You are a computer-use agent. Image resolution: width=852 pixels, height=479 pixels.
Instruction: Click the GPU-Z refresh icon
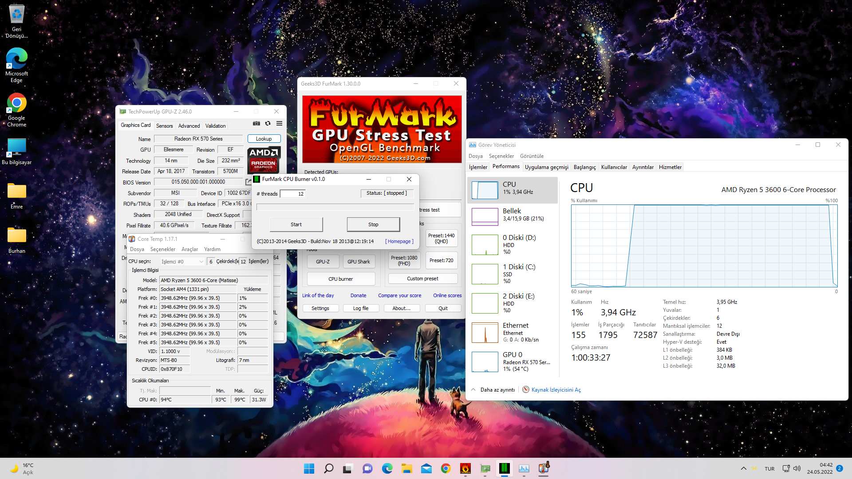coord(268,124)
